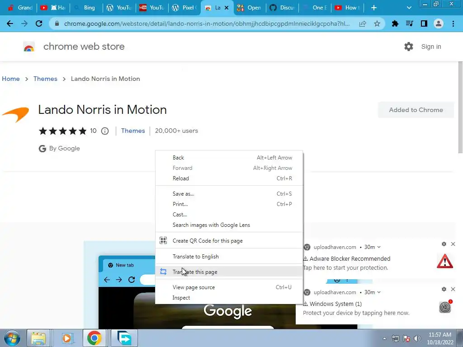Close the Adware Blocker notification

(453, 244)
